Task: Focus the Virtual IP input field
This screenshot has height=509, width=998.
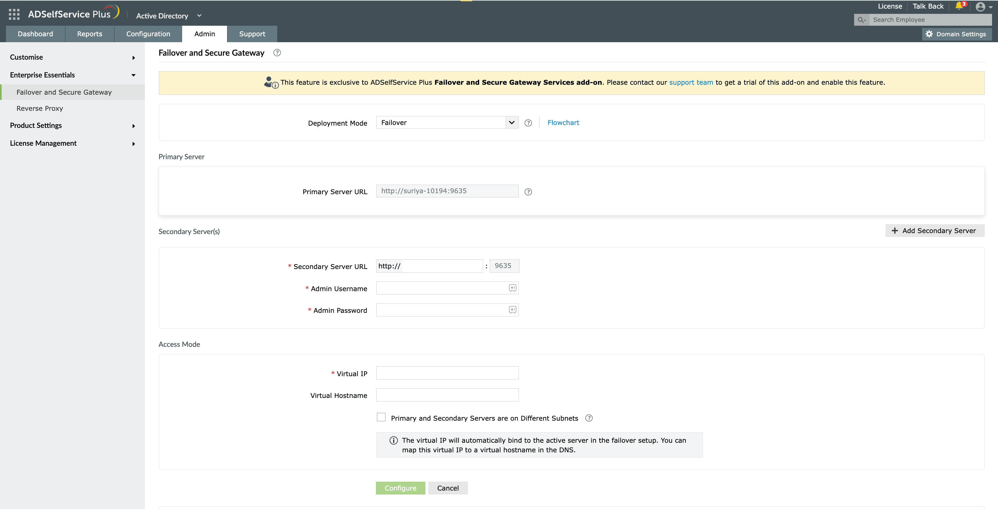Action: [447, 373]
